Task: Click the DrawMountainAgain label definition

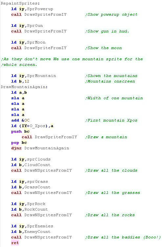Action: [24, 87]
